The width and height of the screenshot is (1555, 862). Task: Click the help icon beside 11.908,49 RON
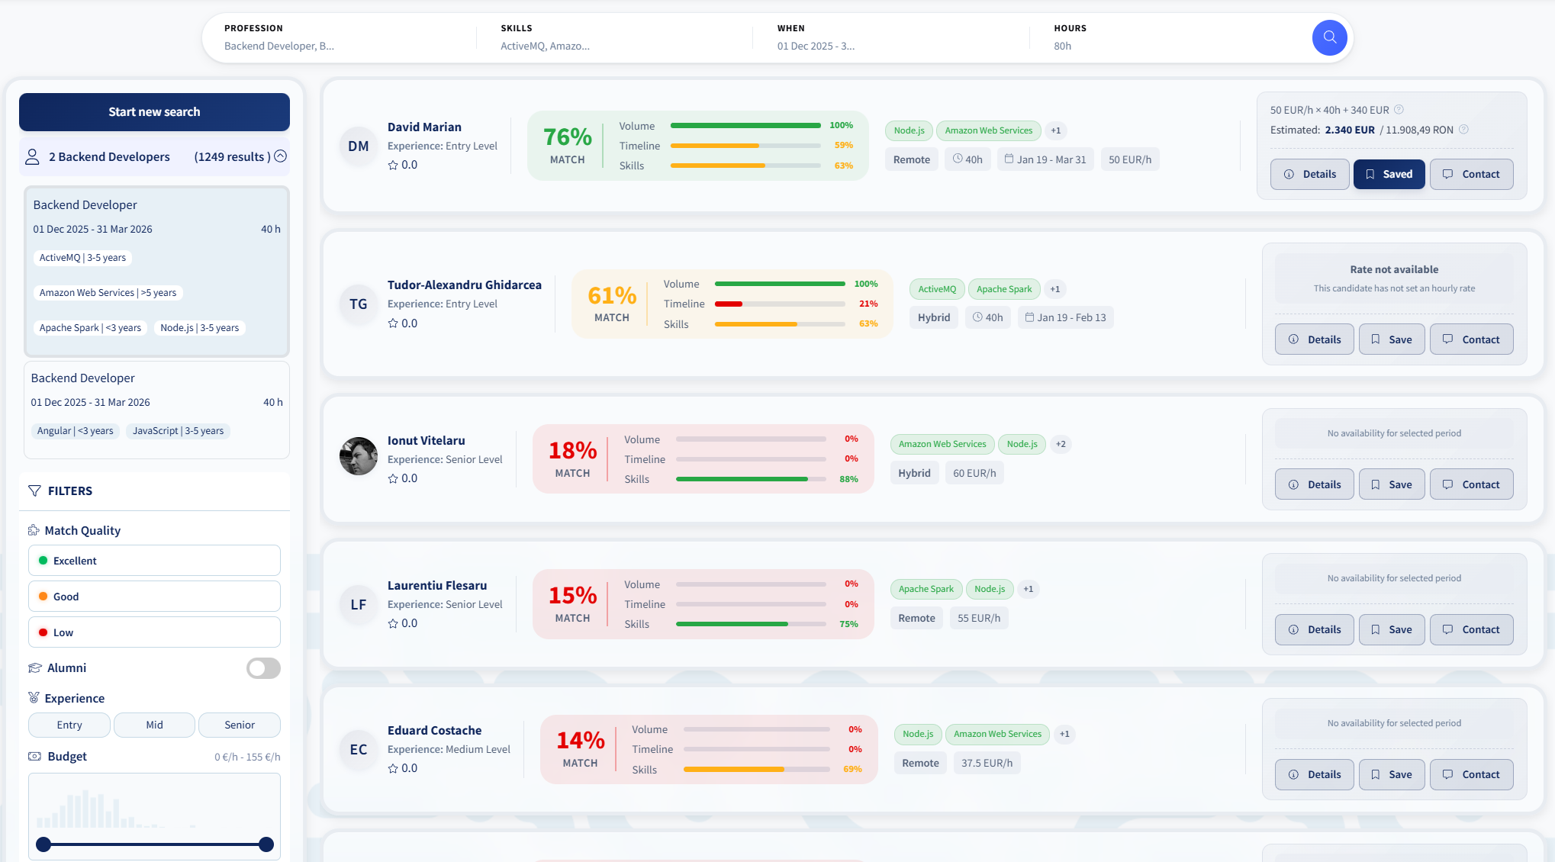pyautogui.click(x=1463, y=130)
